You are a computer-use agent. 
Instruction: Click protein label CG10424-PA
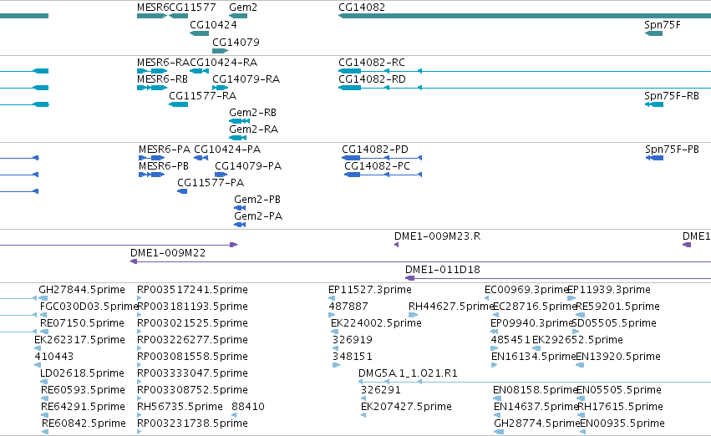[227, 150]
